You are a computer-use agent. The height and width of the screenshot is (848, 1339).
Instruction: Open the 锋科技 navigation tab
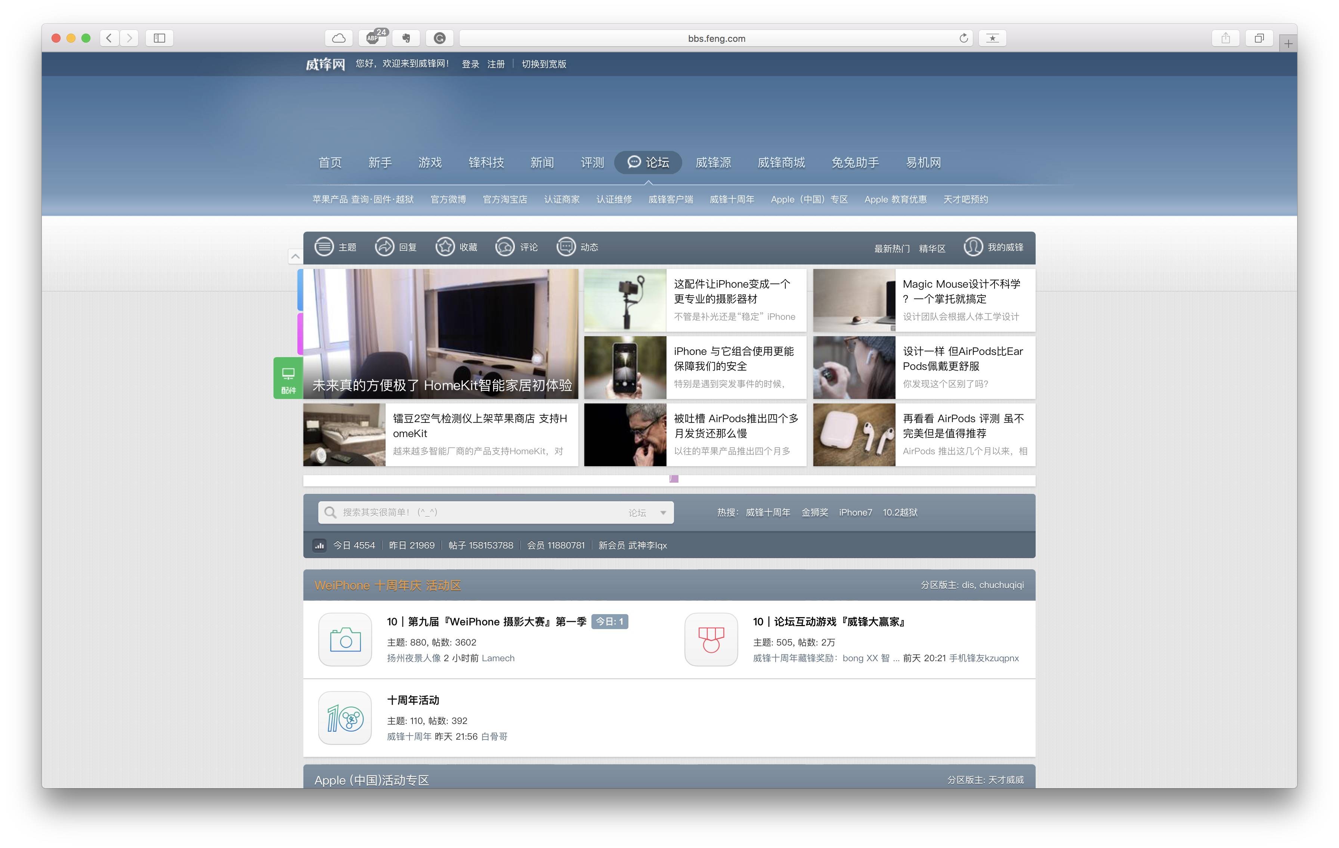486,163
